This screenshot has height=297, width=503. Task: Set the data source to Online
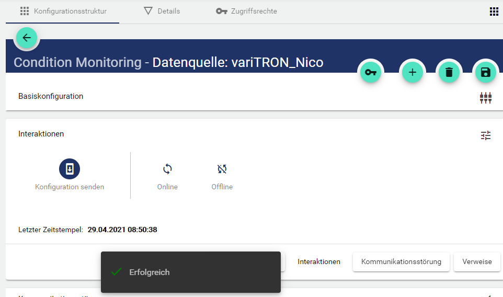(167, 169)
